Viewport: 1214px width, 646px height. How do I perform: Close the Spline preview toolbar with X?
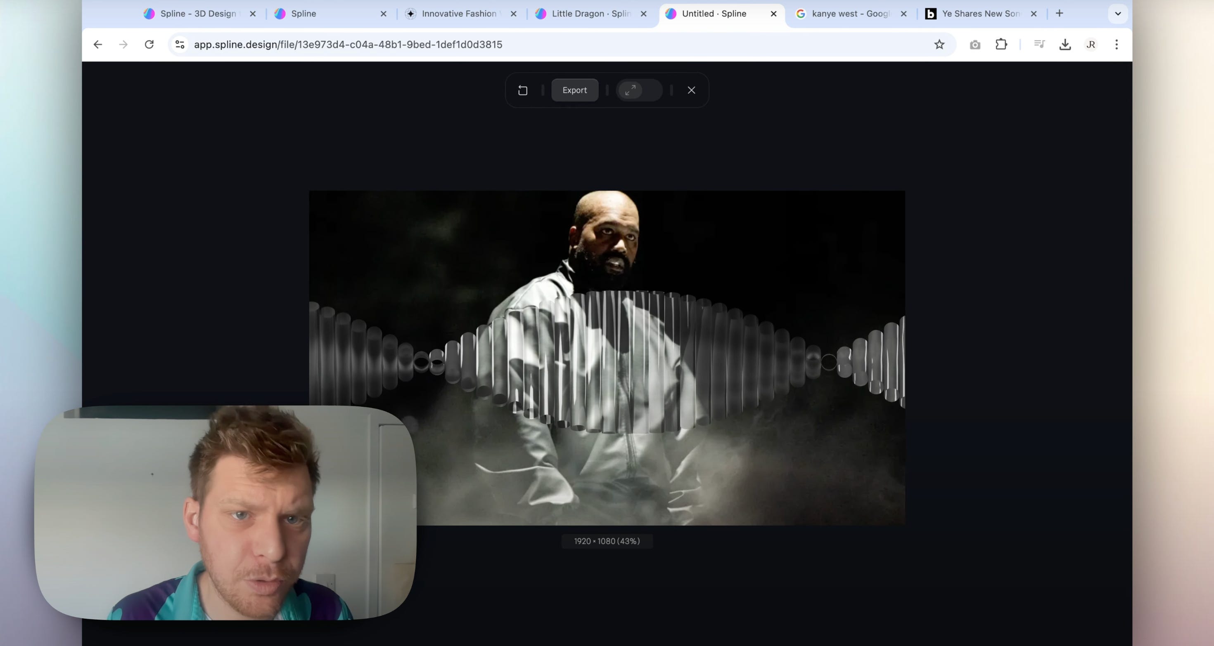691,90
